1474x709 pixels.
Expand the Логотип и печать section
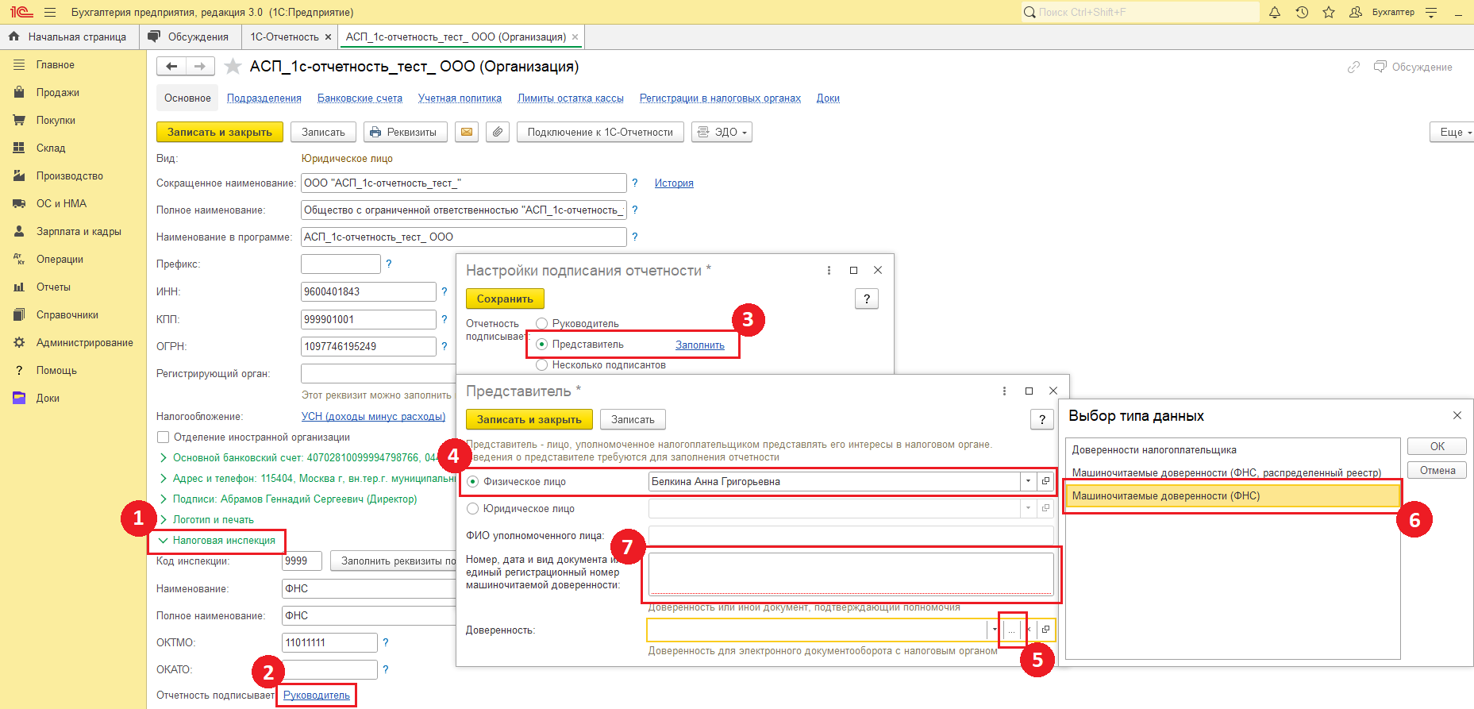pos(164,520)
